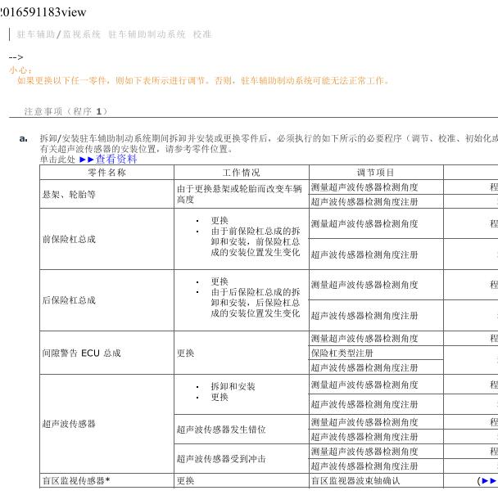Click the text 单击此处
This screenshot has width=498, height=495.
coord(57,160)
